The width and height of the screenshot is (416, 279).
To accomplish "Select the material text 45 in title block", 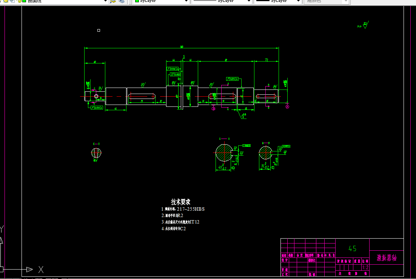I will click(352, 248).
